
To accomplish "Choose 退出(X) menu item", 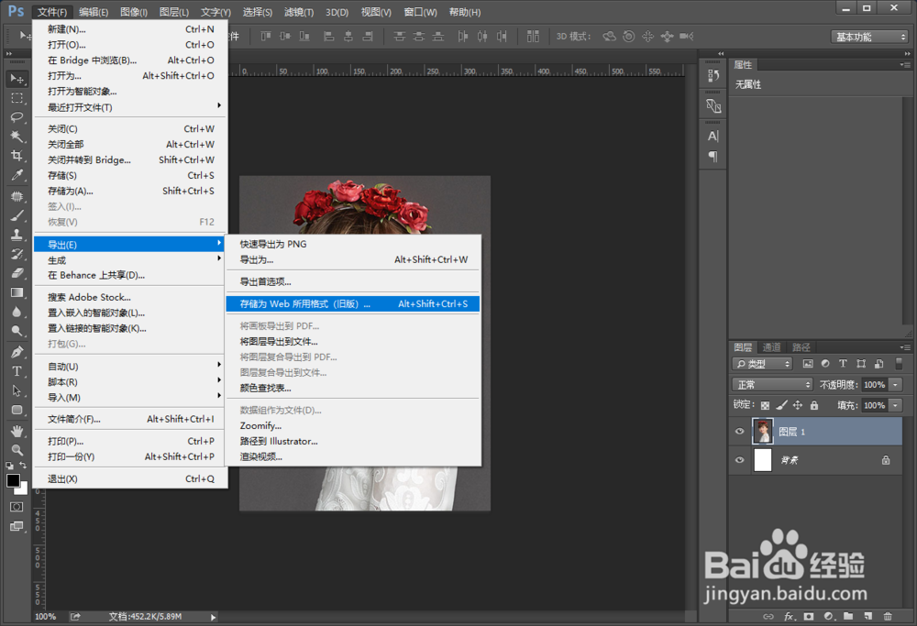I will click(130, 478).
